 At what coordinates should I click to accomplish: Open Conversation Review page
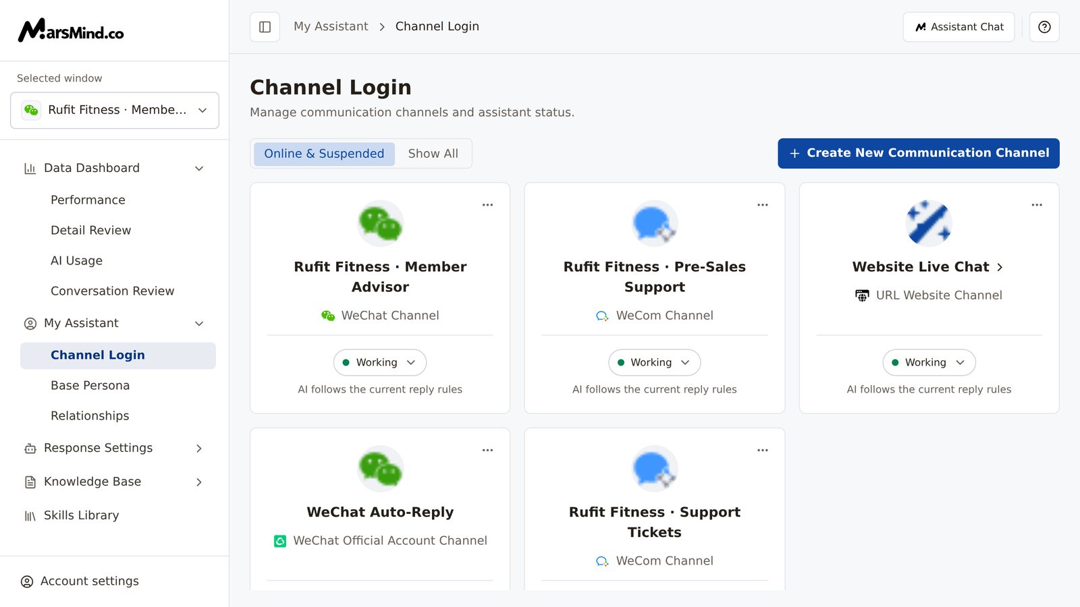coord(112,291)
